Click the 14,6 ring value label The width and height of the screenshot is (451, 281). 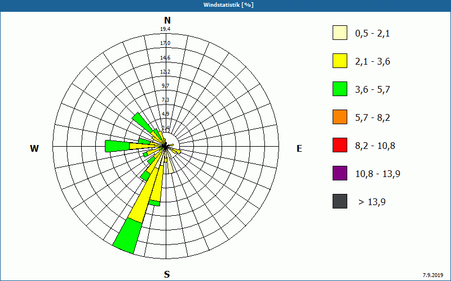(165, 58)
